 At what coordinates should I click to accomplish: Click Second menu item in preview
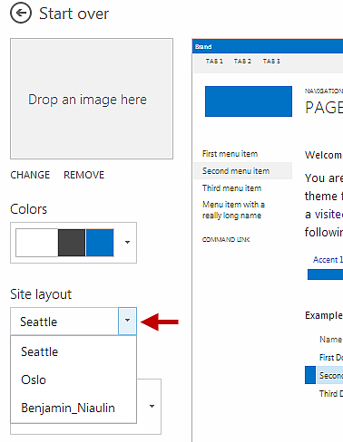pyautogui.click(x=242, y=171)
